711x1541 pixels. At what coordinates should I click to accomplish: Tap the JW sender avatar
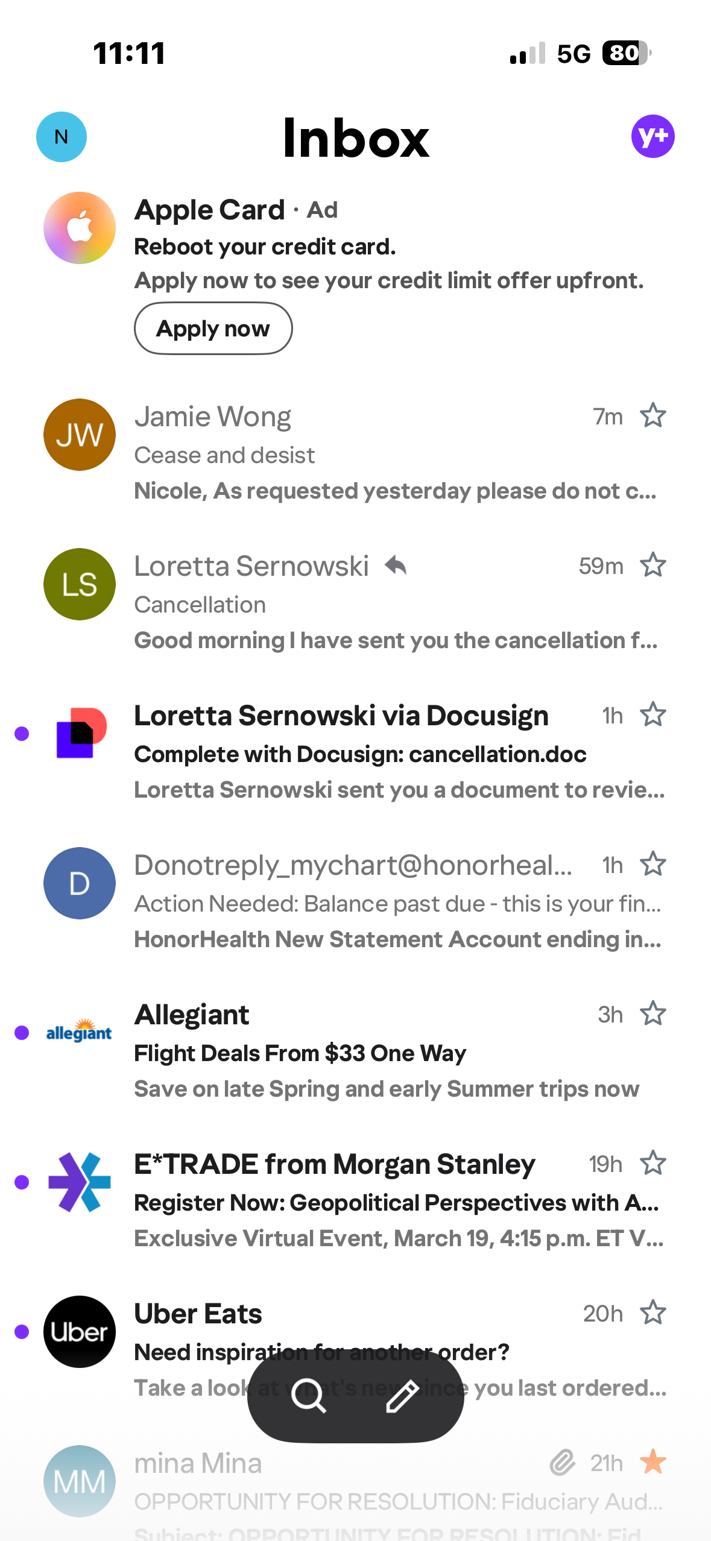point(80,434)
